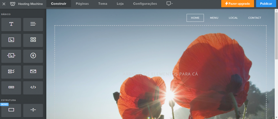Select the Embed Code element

click(33, 88)
